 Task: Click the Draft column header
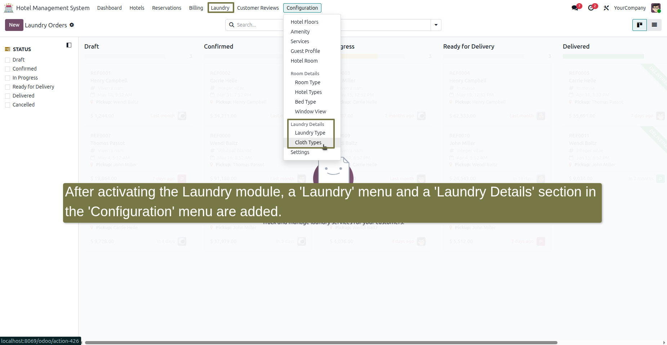(x=92, y=46)
